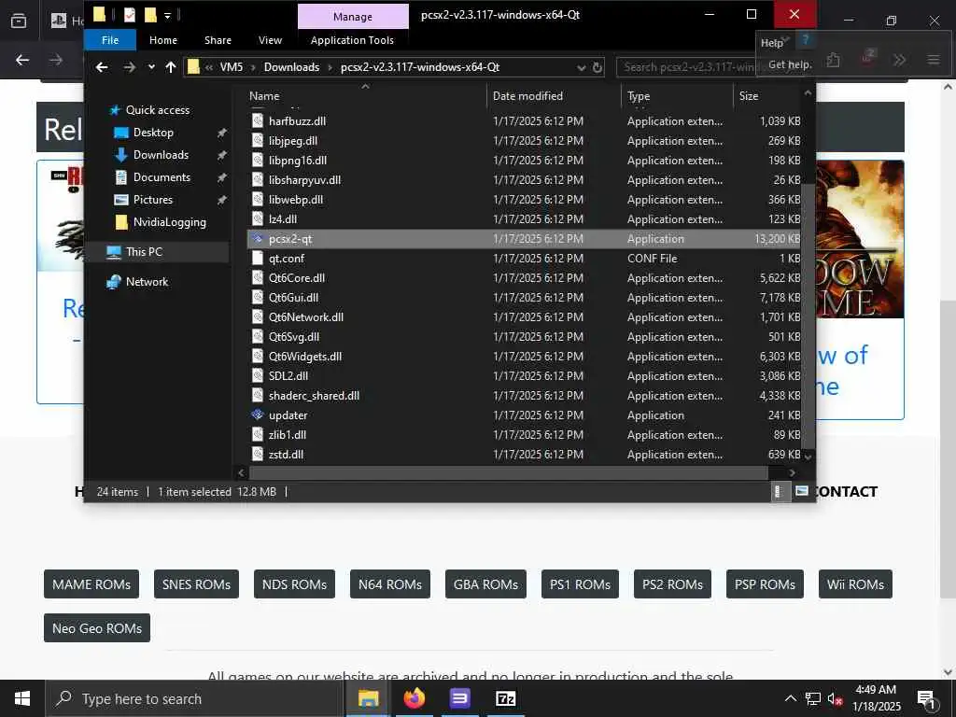Open recent locations dropdown arrow
The image size is (956, 717).
151,67
